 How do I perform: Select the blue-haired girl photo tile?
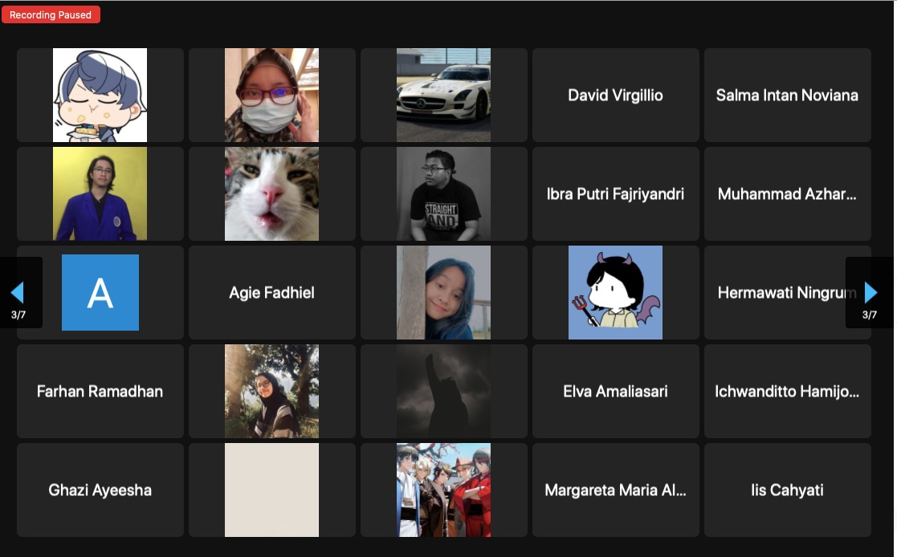443,292
